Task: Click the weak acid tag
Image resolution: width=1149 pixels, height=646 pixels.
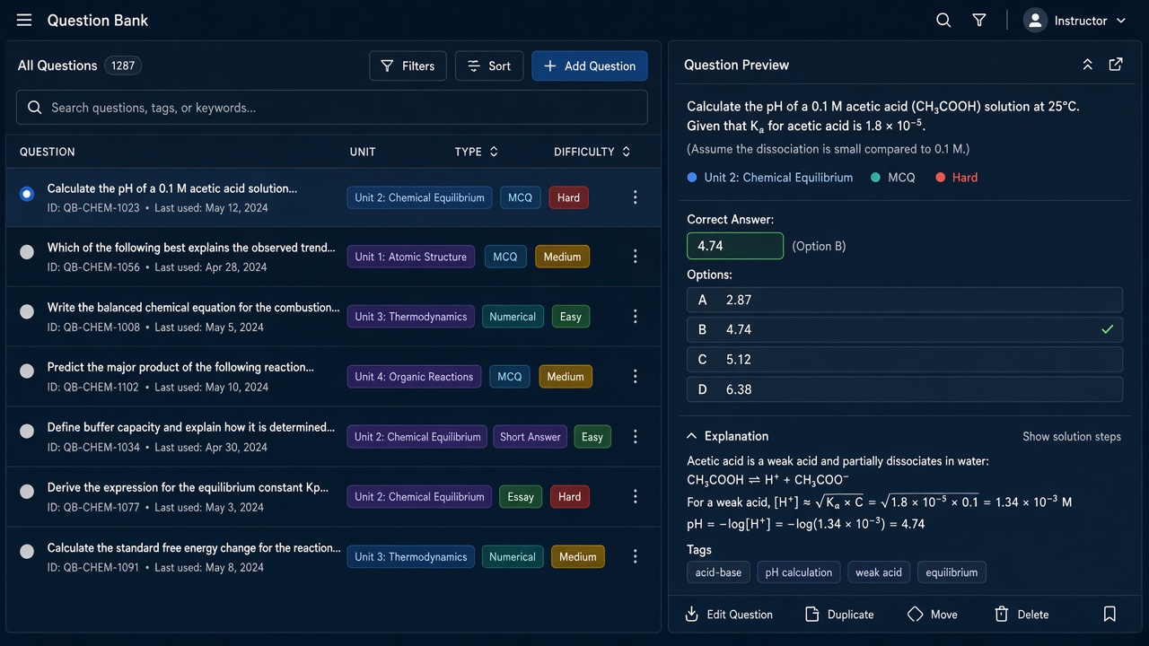Action: tap(879, 572)
